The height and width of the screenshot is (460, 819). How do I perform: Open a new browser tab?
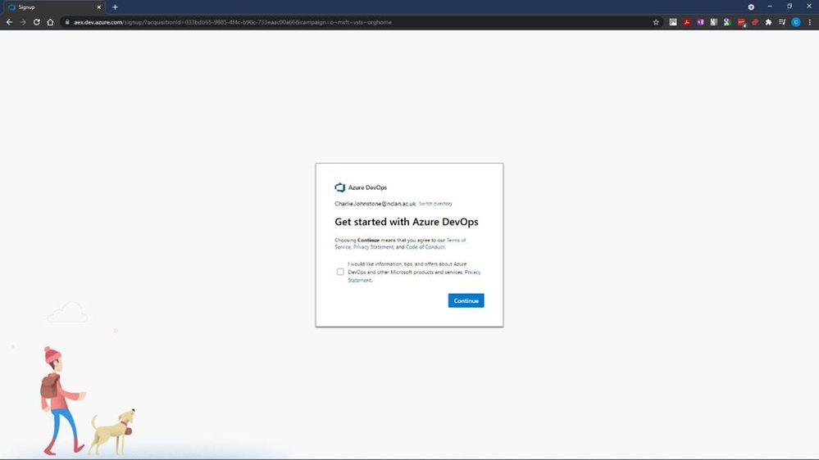115,7
